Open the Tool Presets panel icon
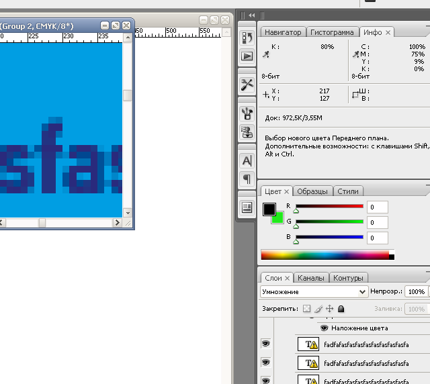 (x=247, y=85)
